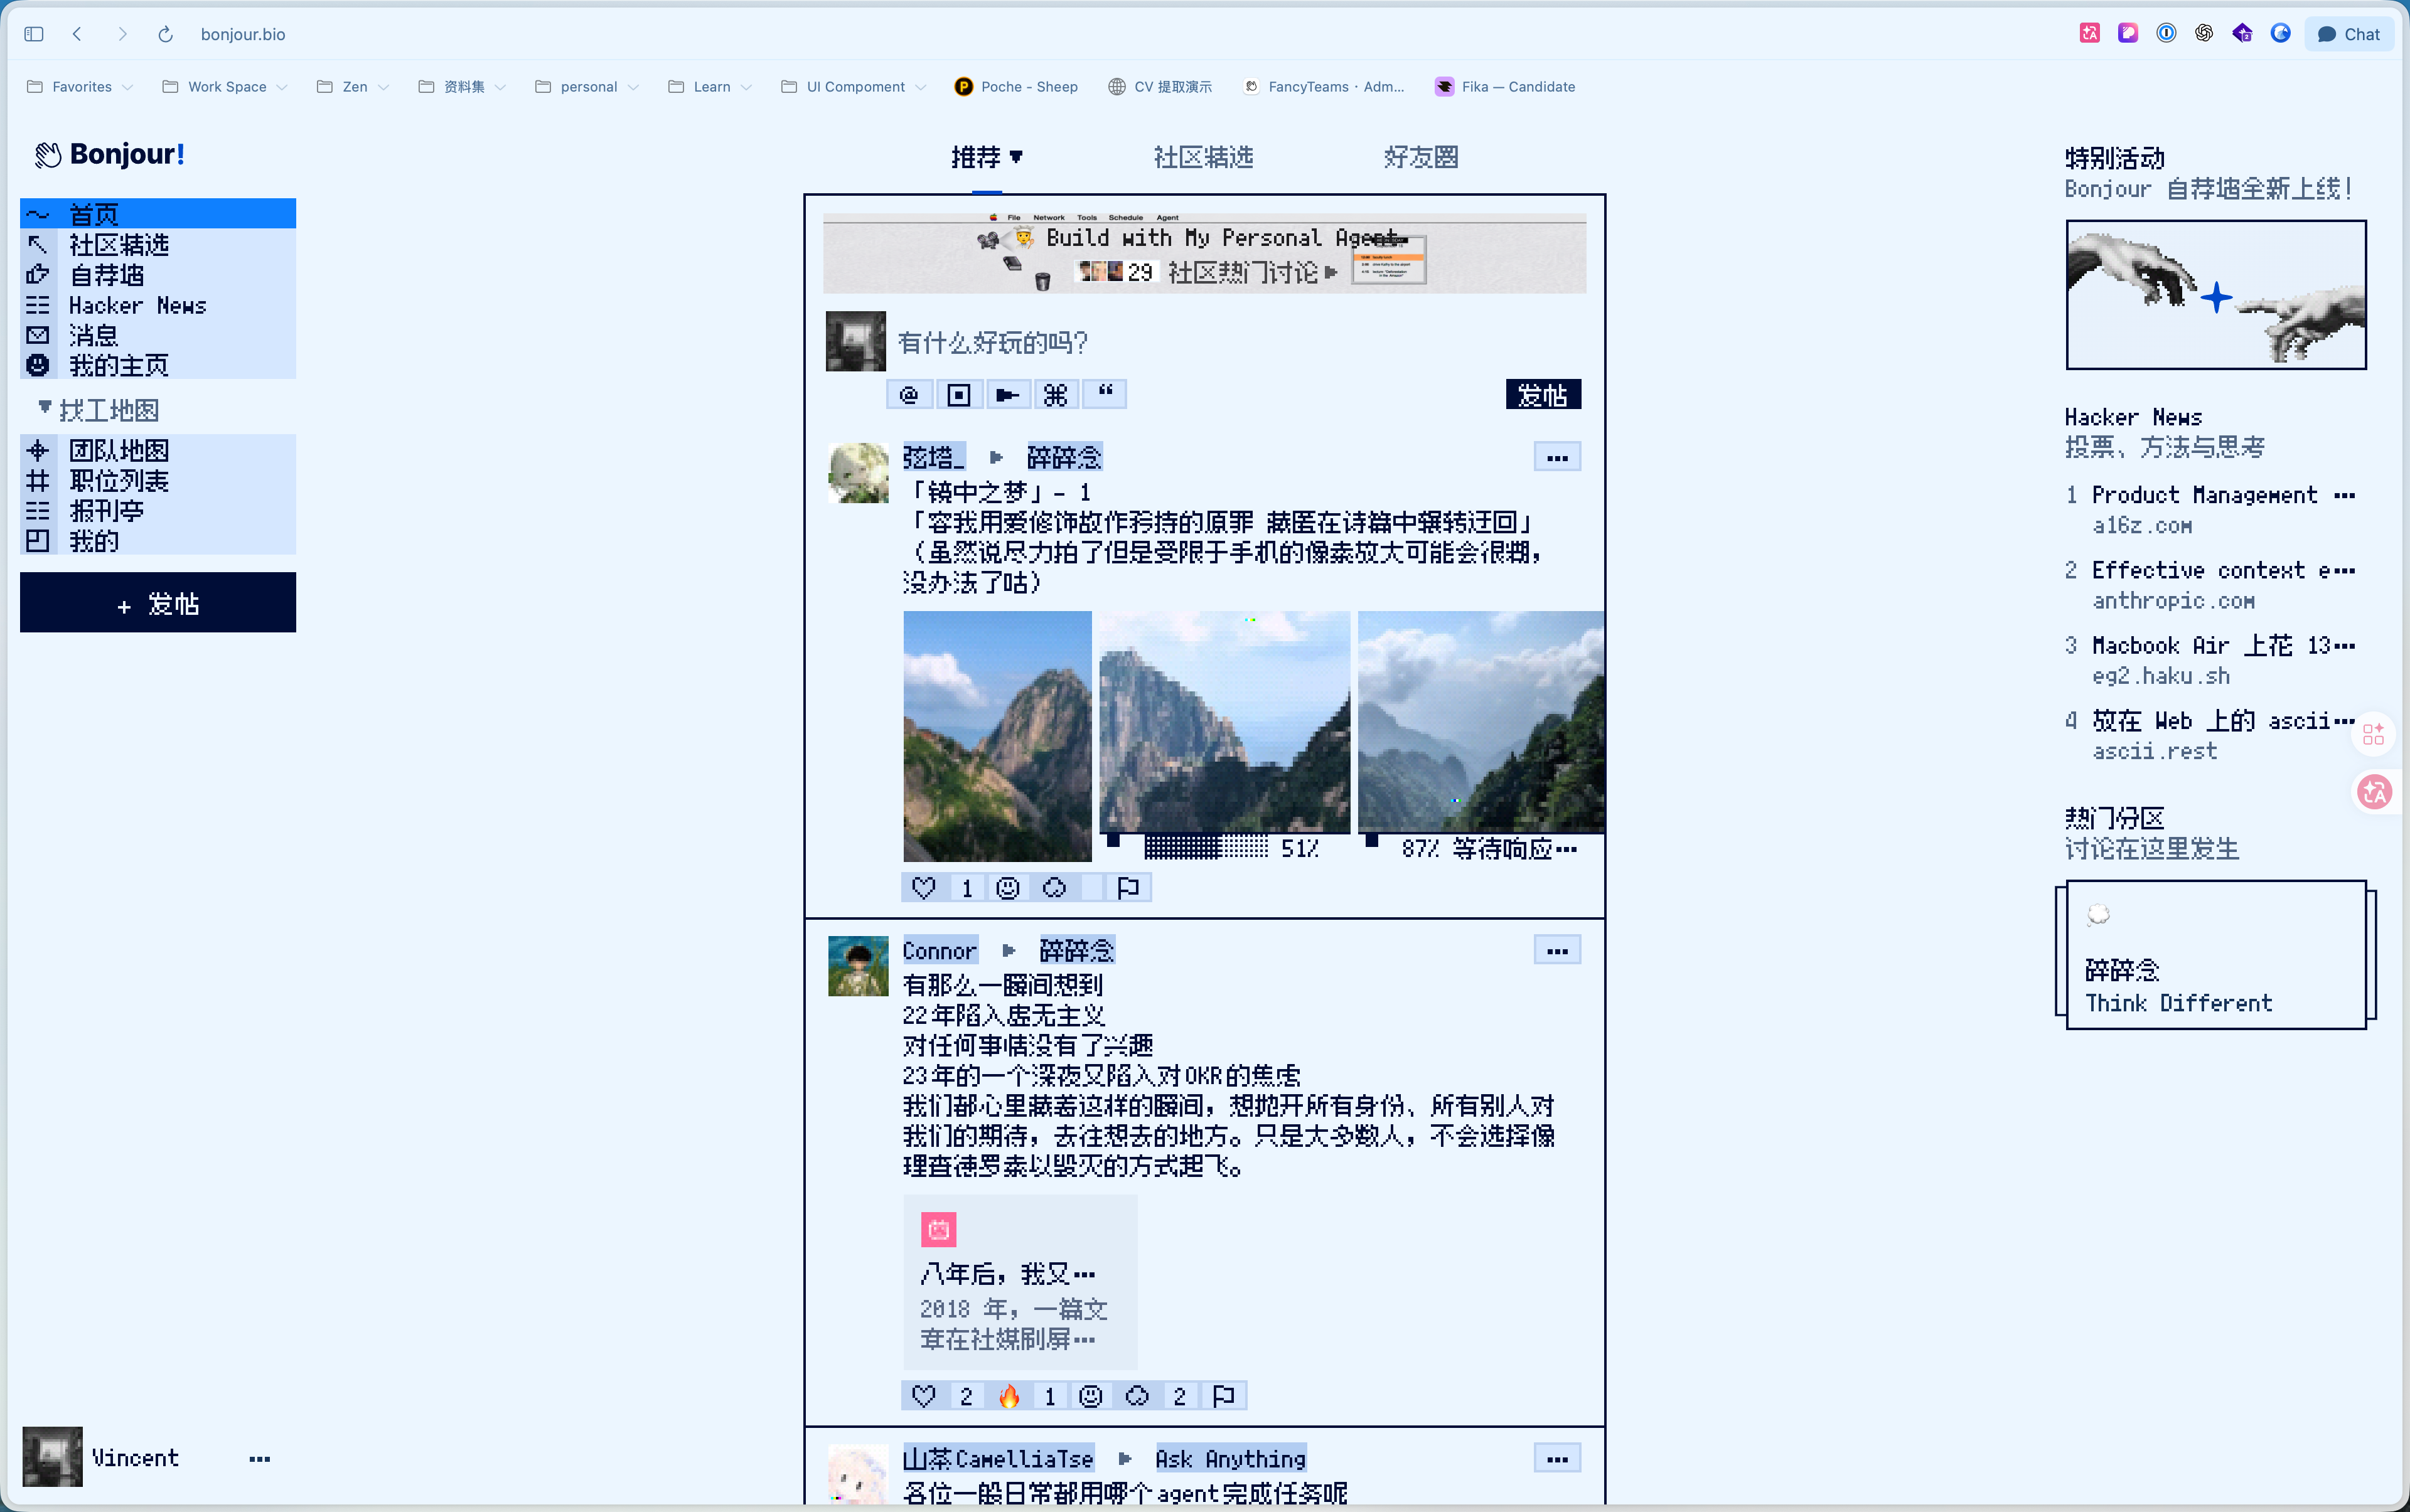Click the command symbol icon in composer
This screenshot has height=1512, width=2410.
(1056, 395)
